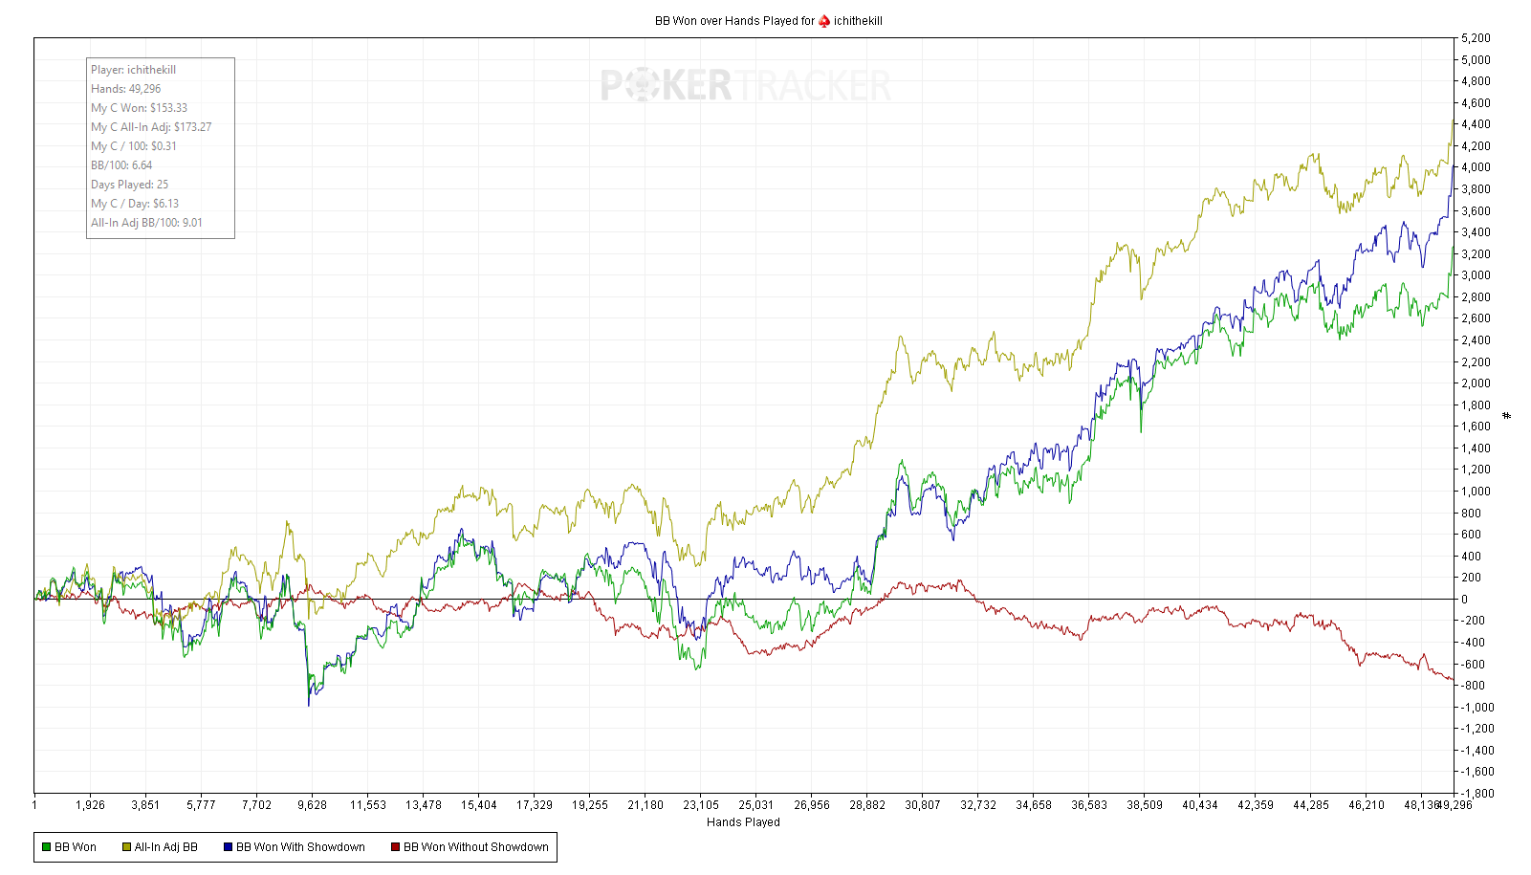Click the y-axis tick label '0'
The image size is (1531, 875).
point(1464,600)
